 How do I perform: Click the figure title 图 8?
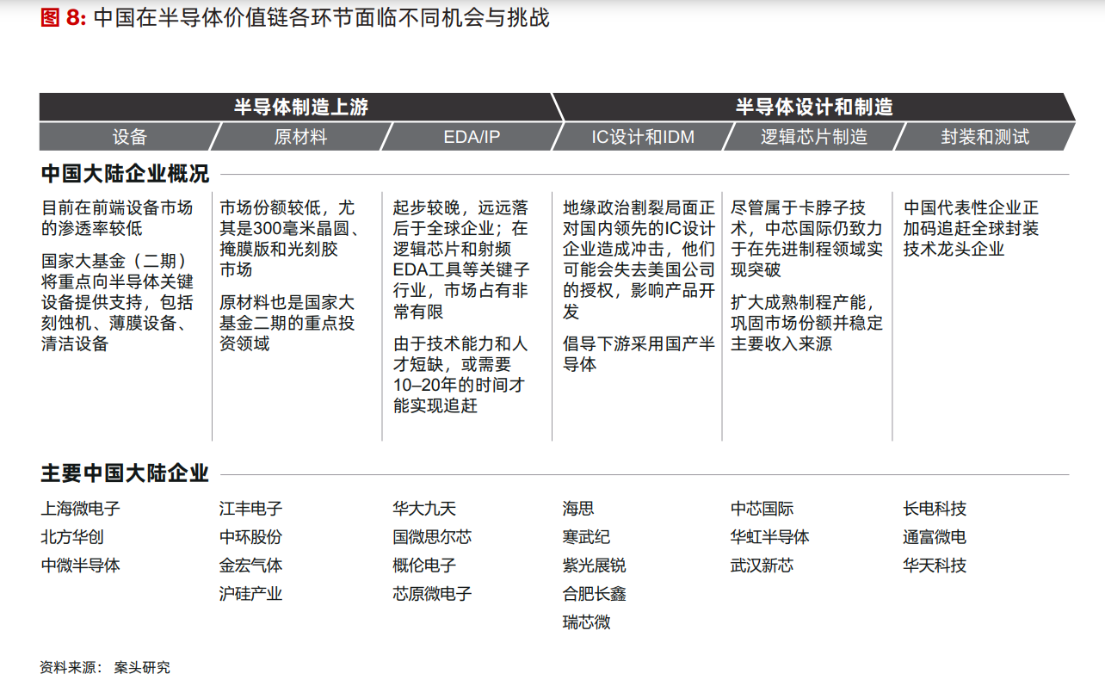295,17
